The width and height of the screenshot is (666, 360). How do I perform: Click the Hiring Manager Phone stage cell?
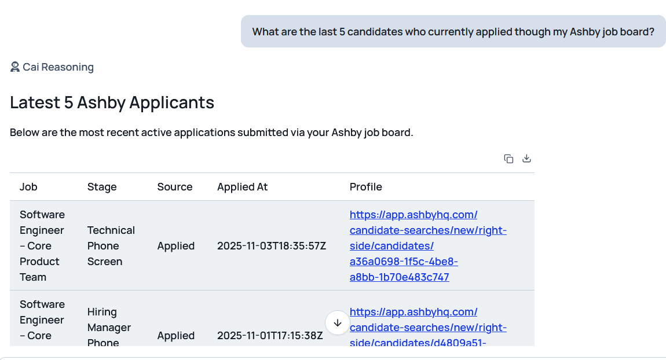click(x=109, y=328)
